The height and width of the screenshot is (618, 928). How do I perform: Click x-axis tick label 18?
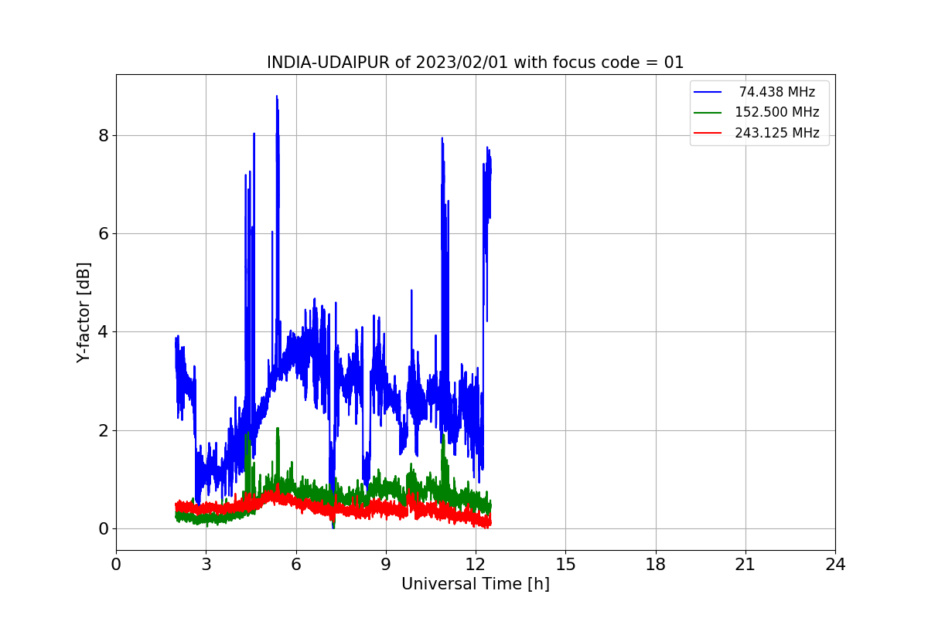point(655,564)
